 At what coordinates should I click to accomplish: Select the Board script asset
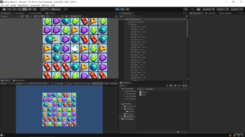143,92
